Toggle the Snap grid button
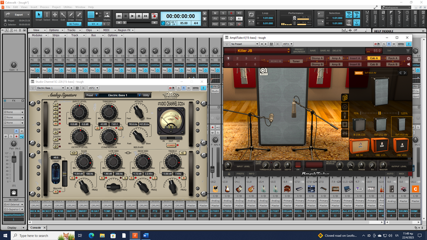 pyautogui.click(x=91, y=15)
